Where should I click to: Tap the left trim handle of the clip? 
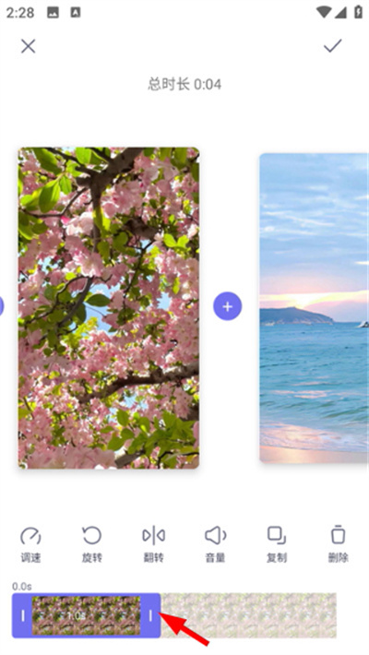point(22,615)
